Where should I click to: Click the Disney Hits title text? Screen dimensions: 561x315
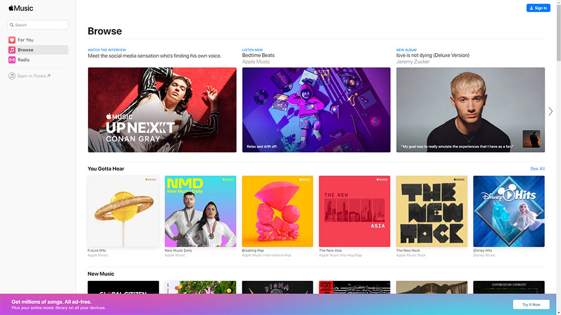(x=482, y=251)
